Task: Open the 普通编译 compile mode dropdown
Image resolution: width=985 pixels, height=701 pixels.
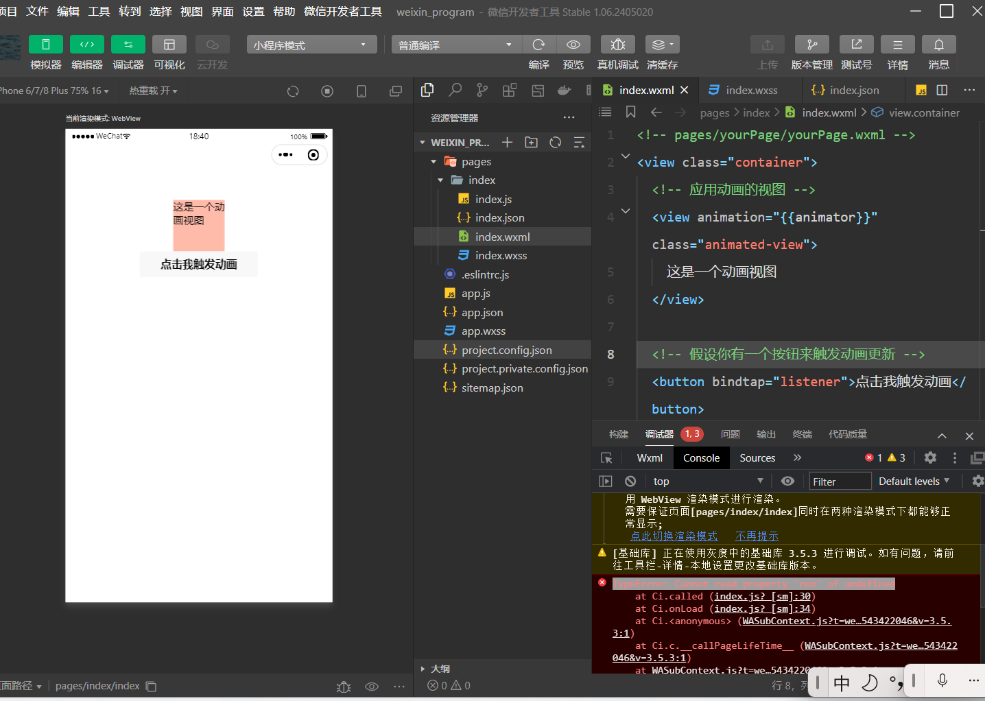Action: [x=457, y=45]
